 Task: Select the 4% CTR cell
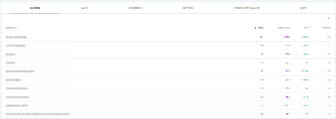coord(307,63)
